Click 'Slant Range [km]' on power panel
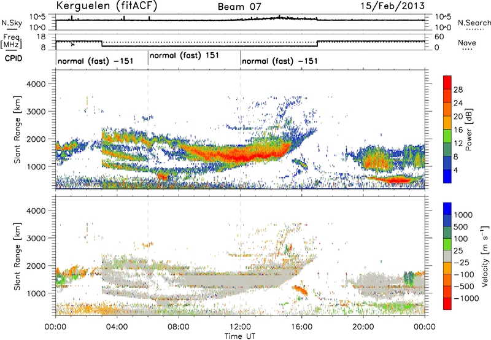The width and height of the screenshot is (491, 340). (17, 129)
